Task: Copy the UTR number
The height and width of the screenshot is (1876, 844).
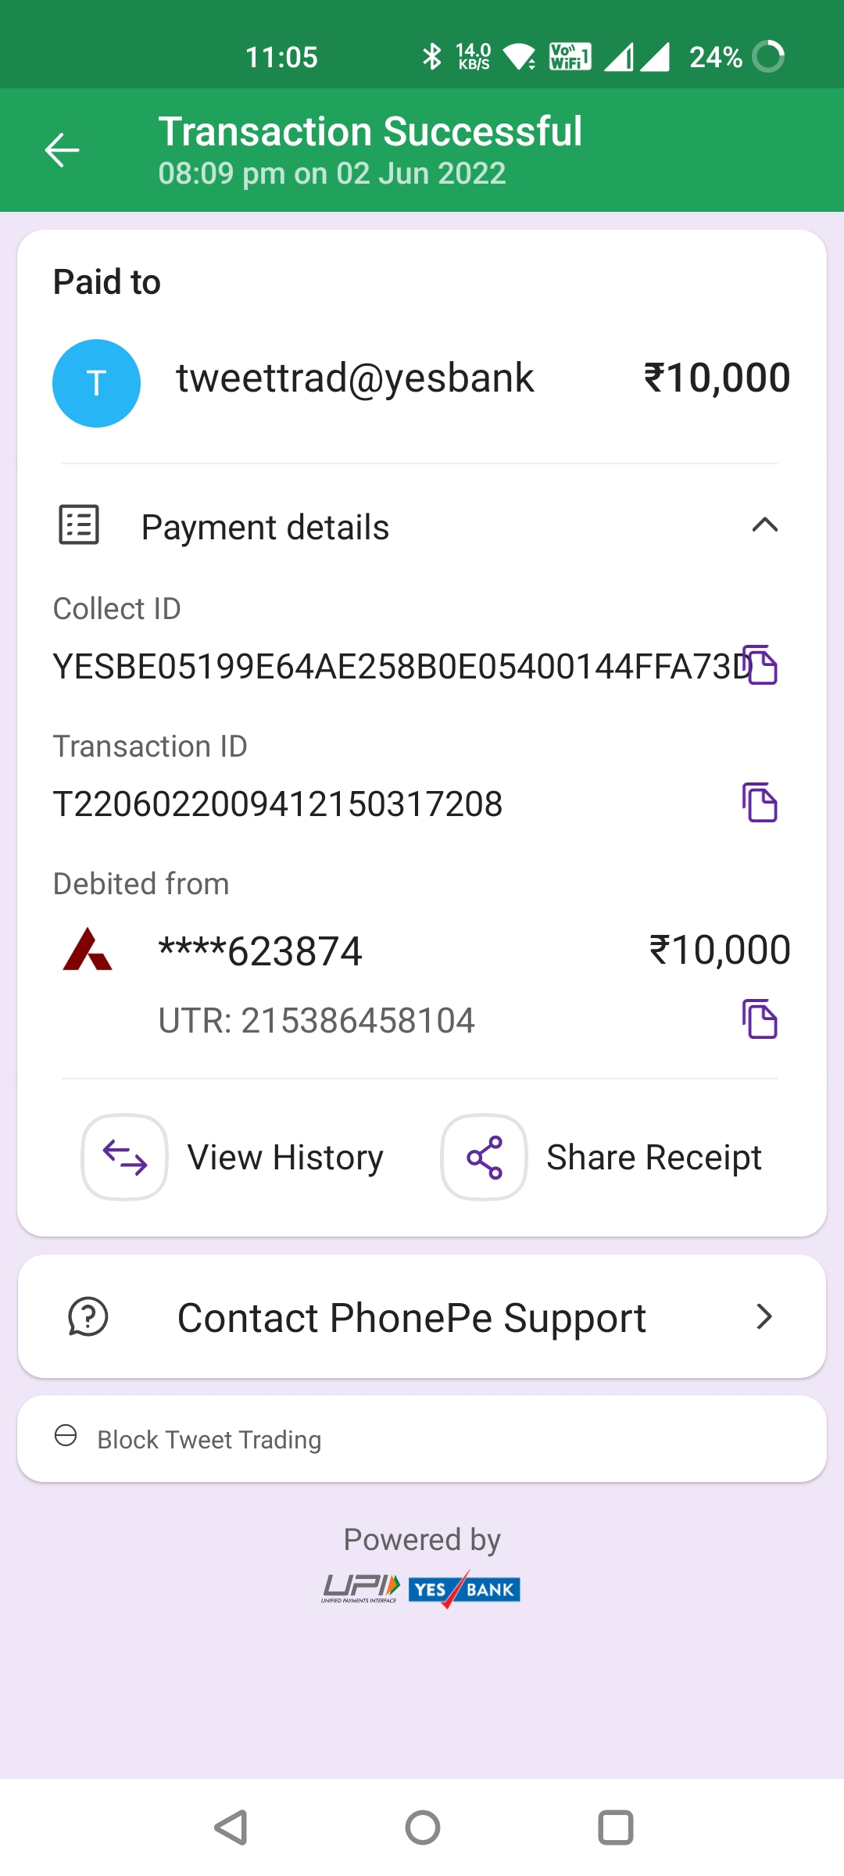Action: 760,1019
